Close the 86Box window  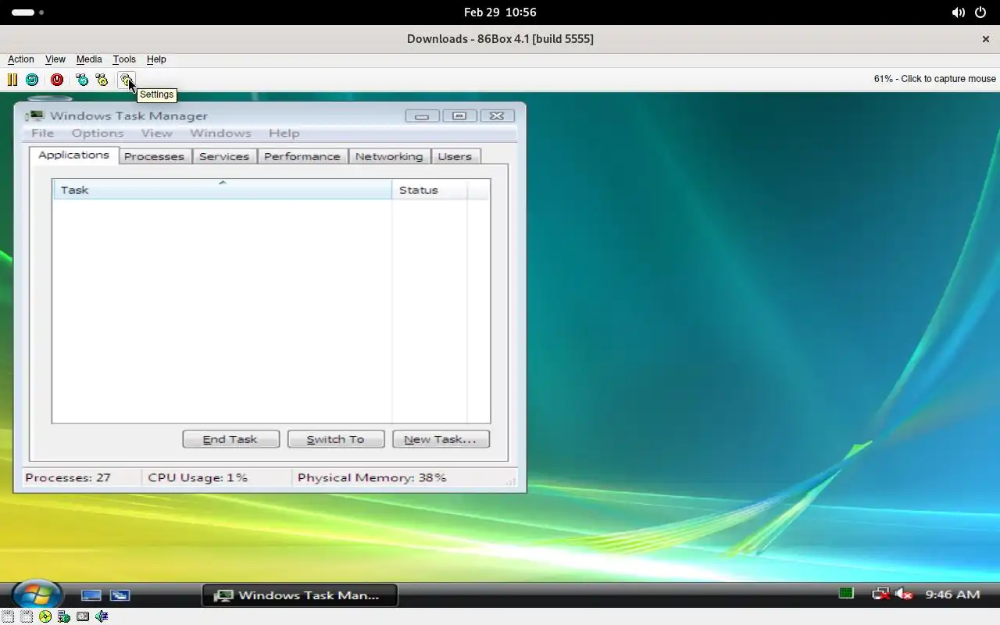985,39
